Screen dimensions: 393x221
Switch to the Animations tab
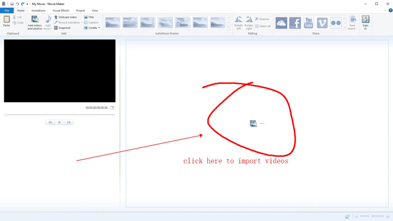click(x=38, y=10)
